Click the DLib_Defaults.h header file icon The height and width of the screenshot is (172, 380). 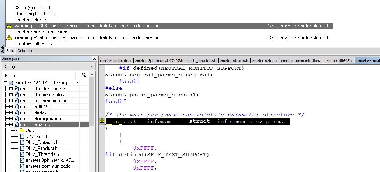[x=22, y=143]
